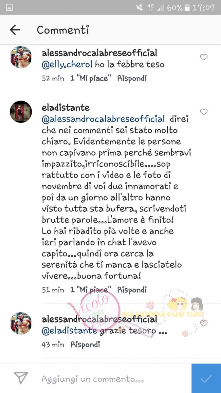Open the eladistante username
Screen dimensions: 221x393
pyautogui.click(x=66, y=108)
